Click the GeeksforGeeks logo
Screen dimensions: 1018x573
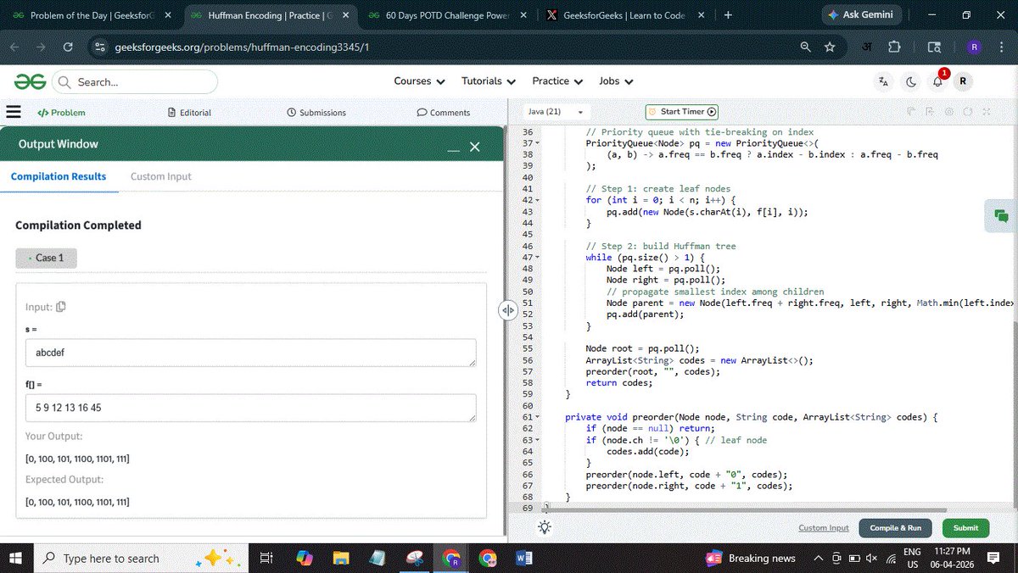click(30, 81)
